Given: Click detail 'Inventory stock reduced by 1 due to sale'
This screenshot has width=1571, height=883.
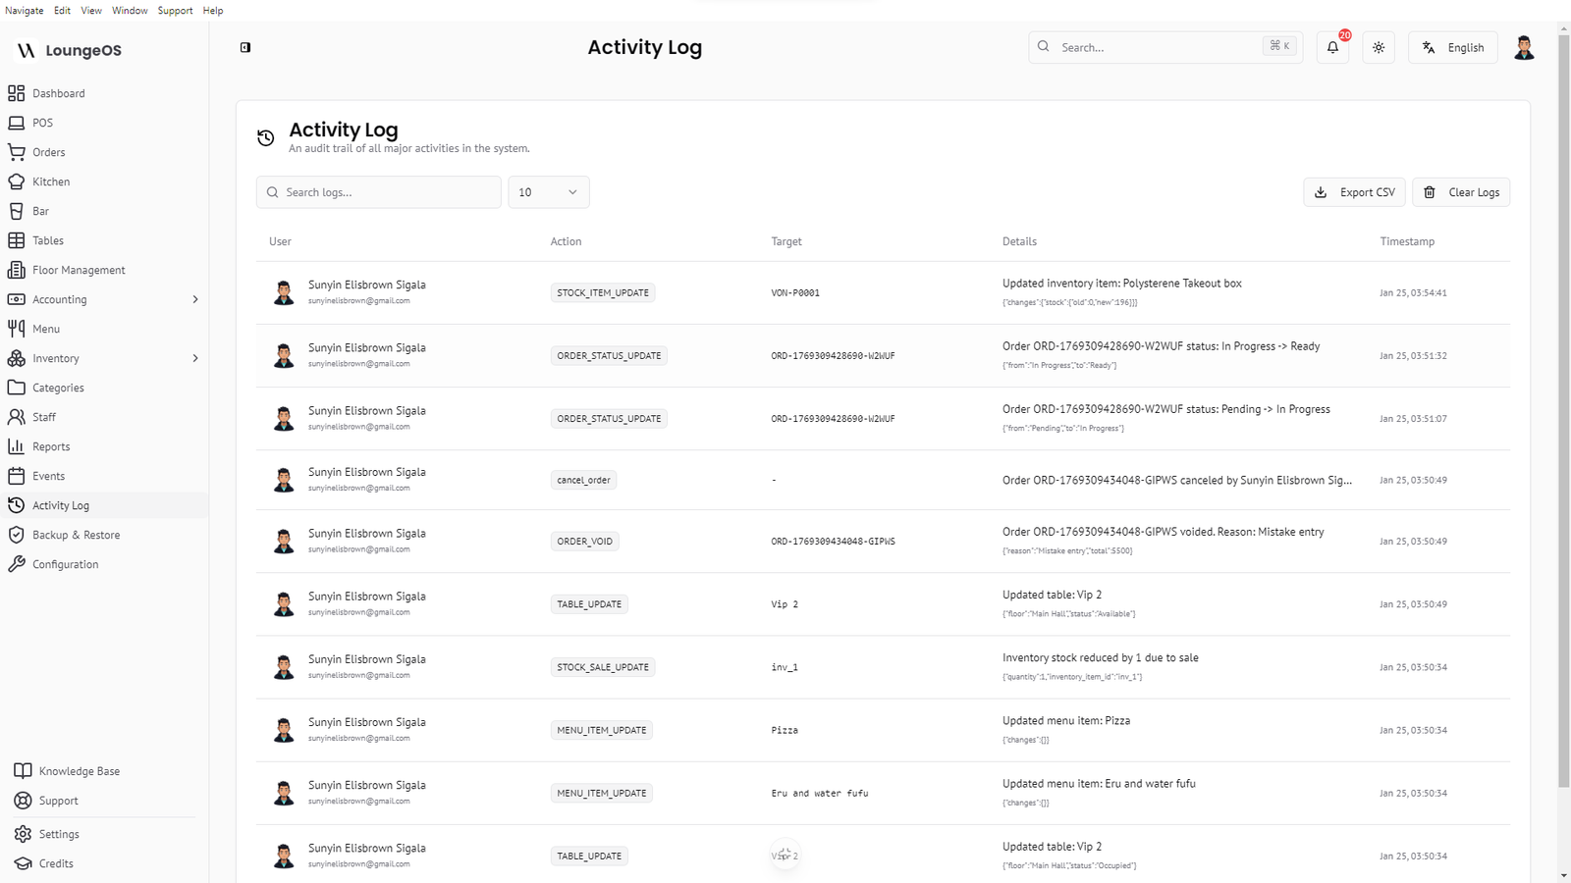Looking at the screenshot, I should [1101, 658].
